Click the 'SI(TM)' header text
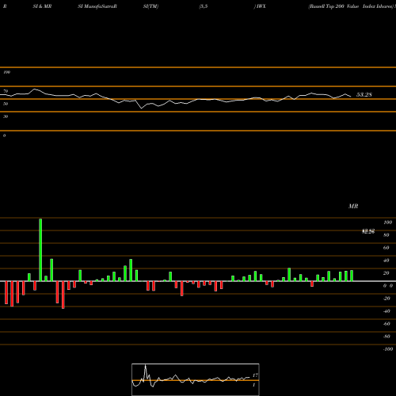The height and width of the screenshot is (396, 396). pos(150,6)
